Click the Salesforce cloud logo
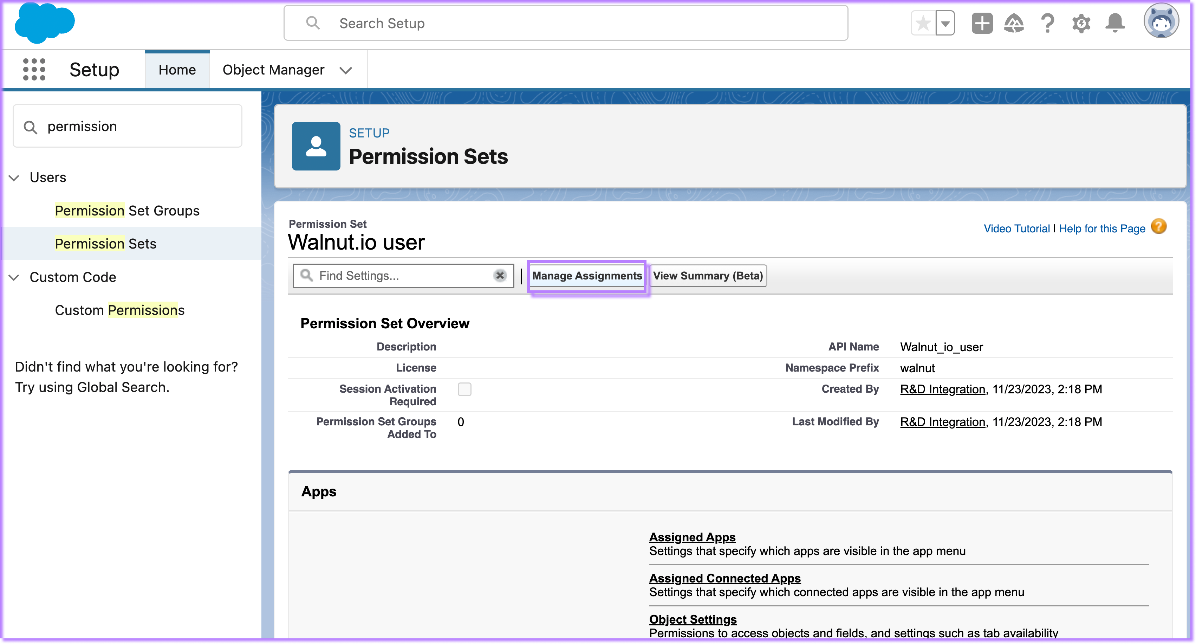The height and width of the screenshot is (644, 1196). 45,23
